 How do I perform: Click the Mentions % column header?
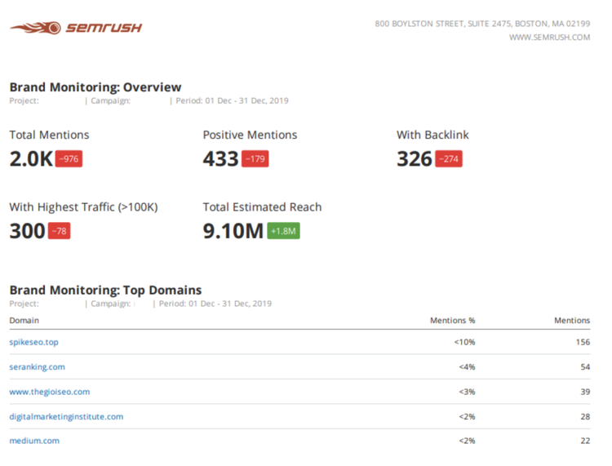click(x=452, y=321)
